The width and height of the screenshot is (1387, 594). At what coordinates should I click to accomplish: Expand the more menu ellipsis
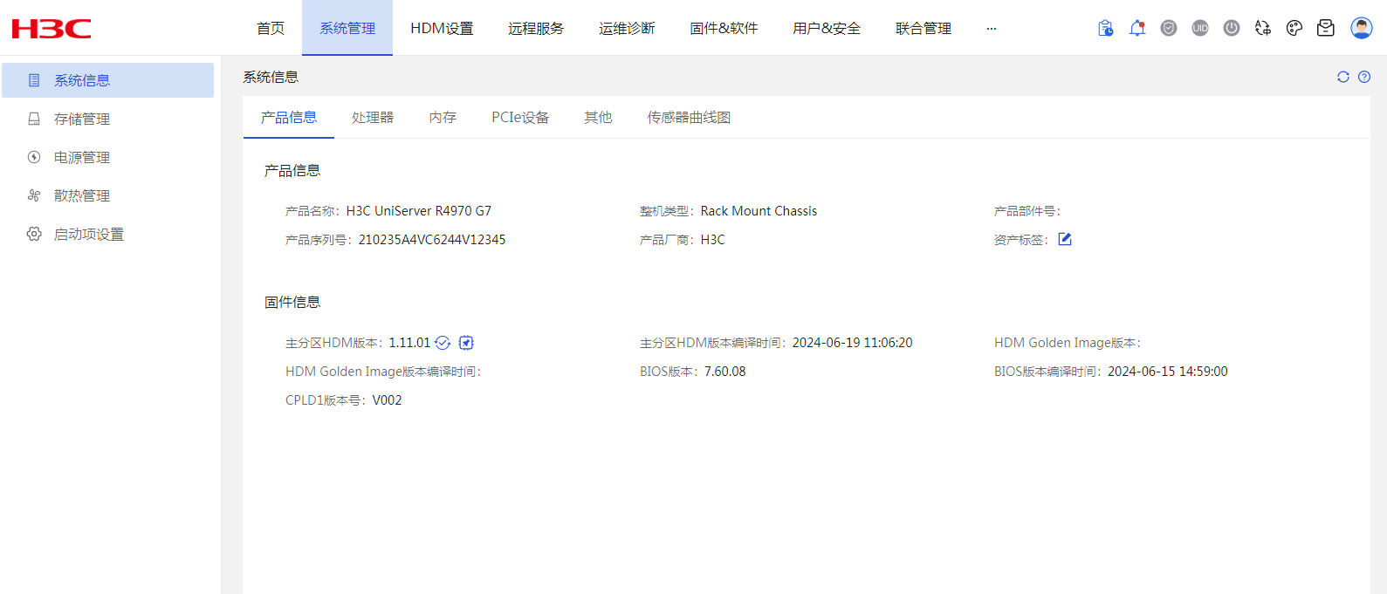coord(992,28)
